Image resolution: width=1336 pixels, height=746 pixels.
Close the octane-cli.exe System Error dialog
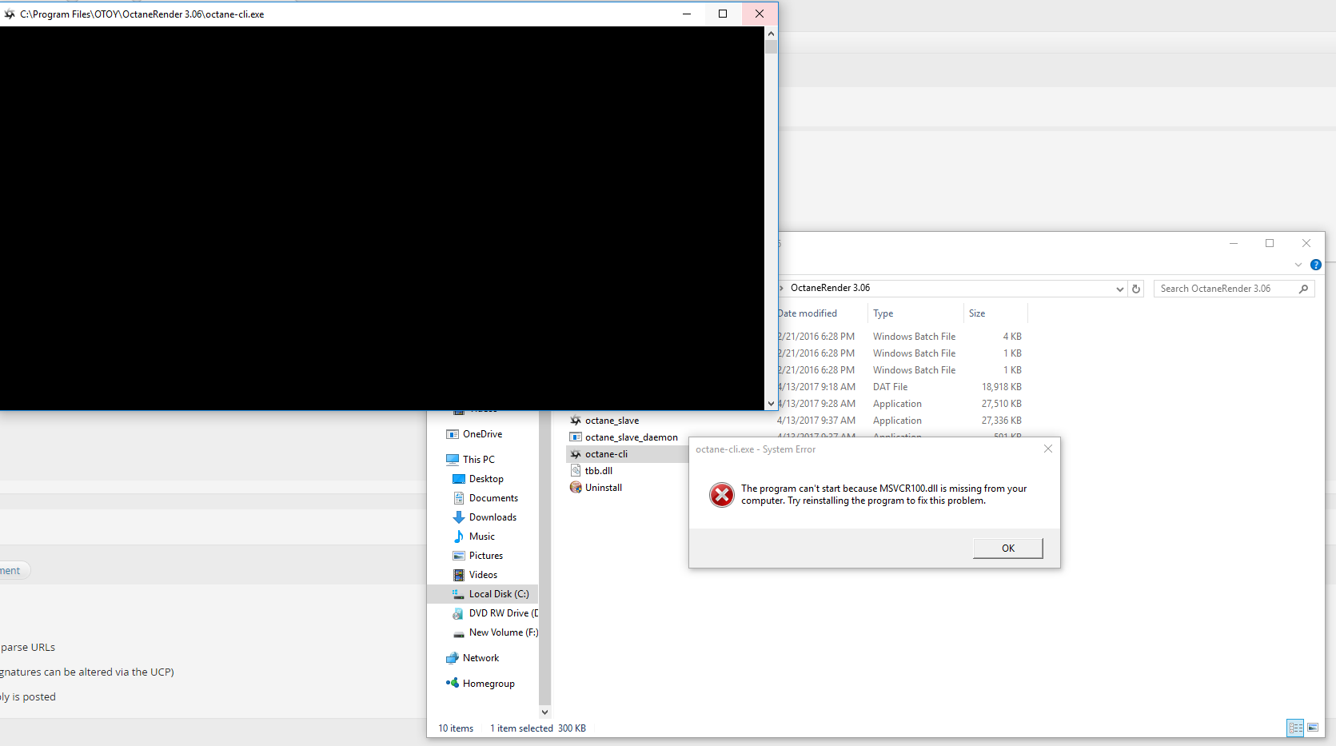(1047, 449)
